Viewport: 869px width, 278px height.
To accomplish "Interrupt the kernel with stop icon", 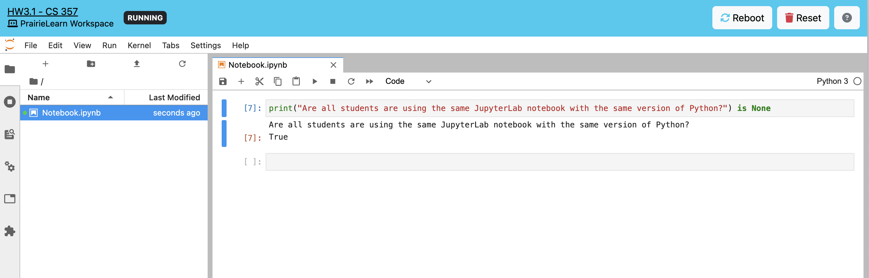I will click(x=333, y=81).
